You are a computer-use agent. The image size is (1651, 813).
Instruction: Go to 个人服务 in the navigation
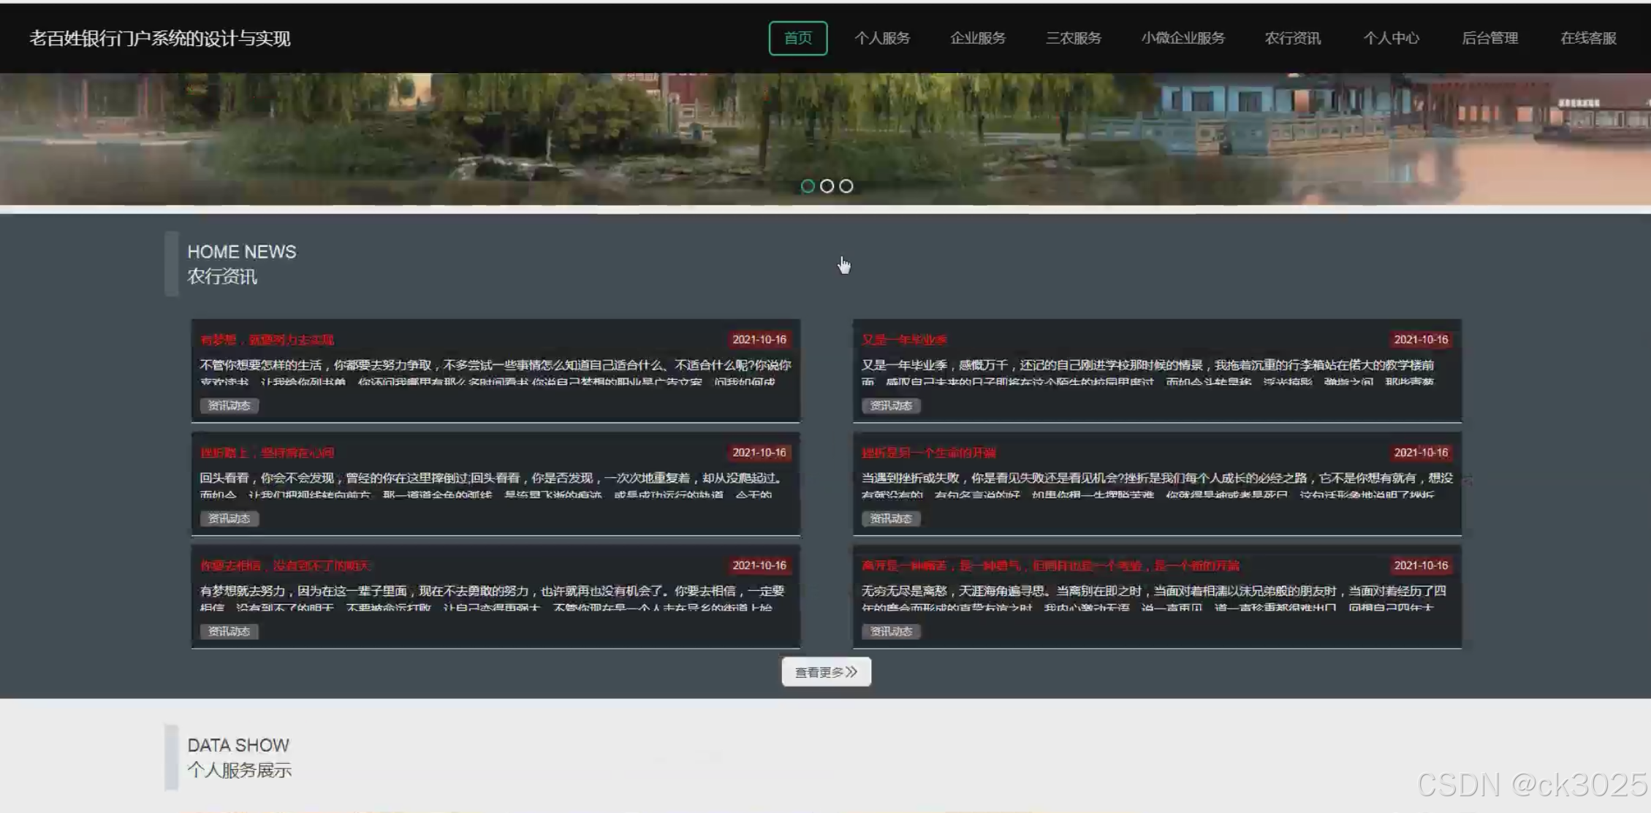tap(882, 38)
